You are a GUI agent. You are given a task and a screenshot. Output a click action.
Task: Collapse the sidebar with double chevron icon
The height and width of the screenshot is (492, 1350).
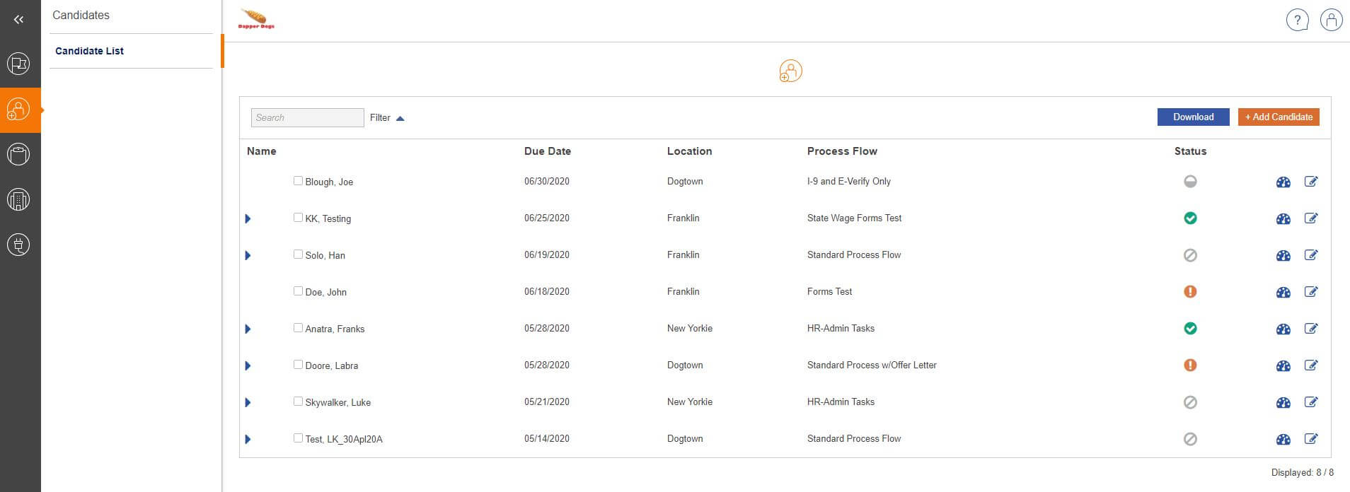19,20
